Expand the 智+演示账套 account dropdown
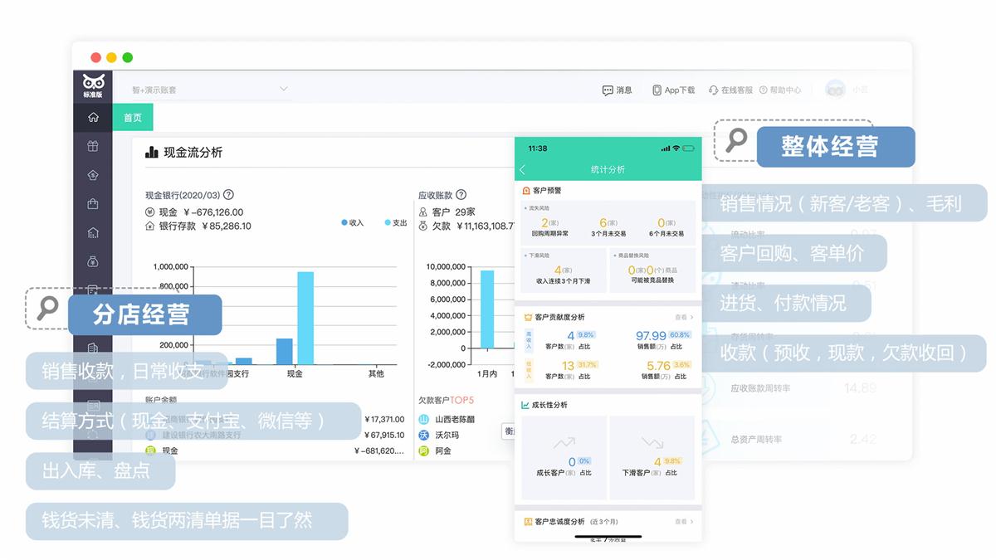Viewport: 996px width, 560px height. coord(283,89)
